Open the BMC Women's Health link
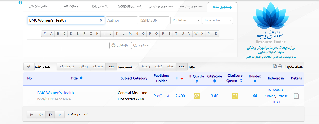 coord(55,93)
